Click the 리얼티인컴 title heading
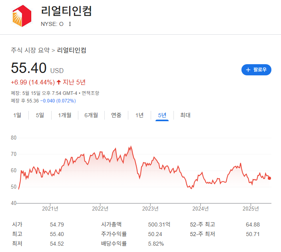Image resolution: width=281 pixels, height=252 pixels. point(66,11)
